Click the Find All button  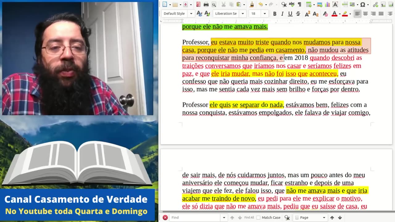click(x=249, y=218)
